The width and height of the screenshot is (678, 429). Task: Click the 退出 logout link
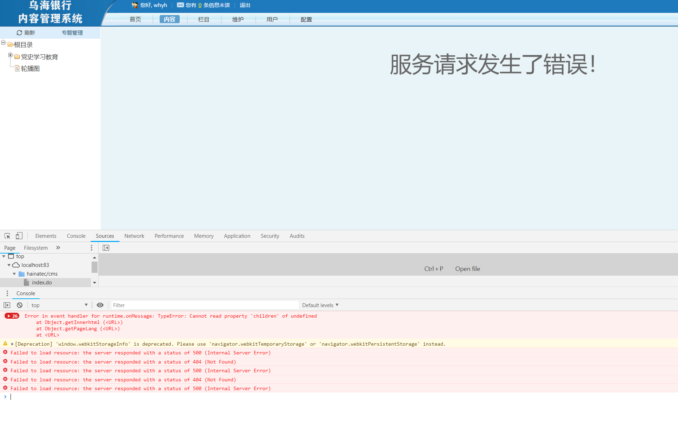coord(245,5)
